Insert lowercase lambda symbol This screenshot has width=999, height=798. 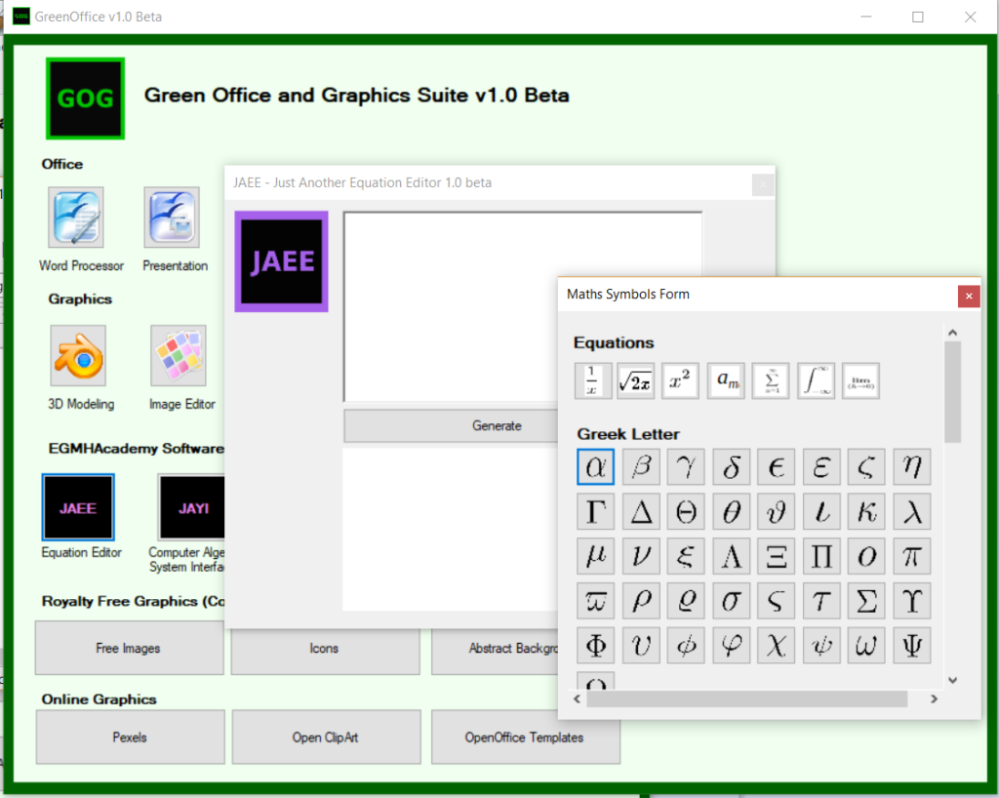[912, 511]
